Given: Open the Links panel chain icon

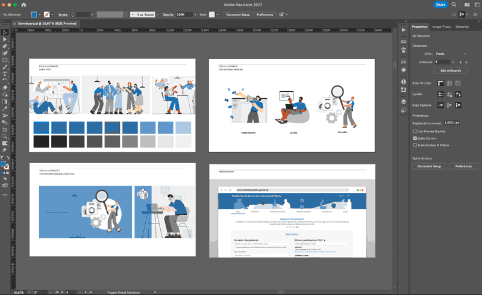Looking at the screenshot, I should coord(403,42).
